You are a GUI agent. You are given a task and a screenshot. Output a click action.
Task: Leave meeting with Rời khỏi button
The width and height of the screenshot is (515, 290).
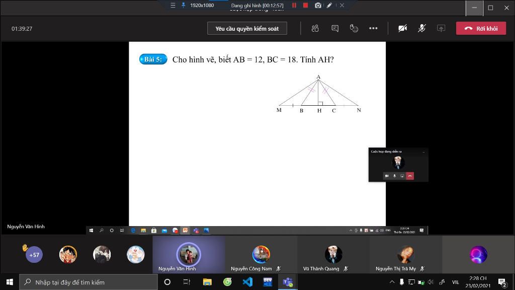[x=481, y=29]
